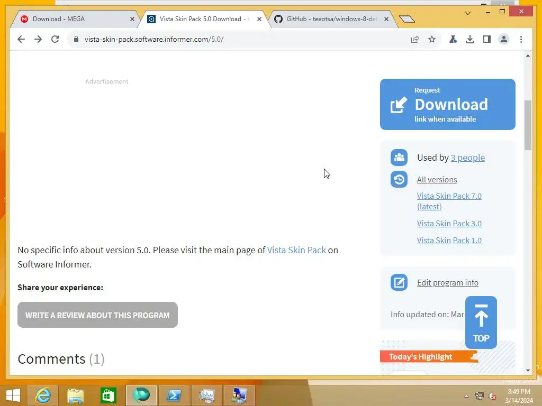542x406 pixels.
Task: Click the scrollbar down arrow
Action: [x=528, y=371]
